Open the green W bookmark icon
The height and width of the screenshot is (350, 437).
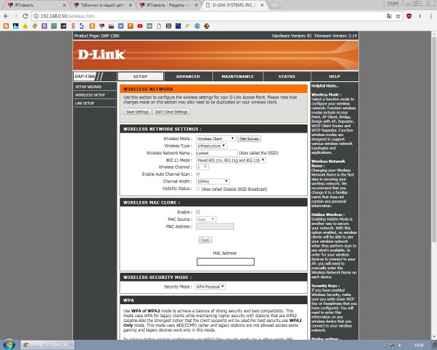[150, 26]
